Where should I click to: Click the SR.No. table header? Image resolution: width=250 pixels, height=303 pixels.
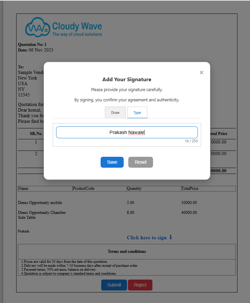(x=36, y=134)
